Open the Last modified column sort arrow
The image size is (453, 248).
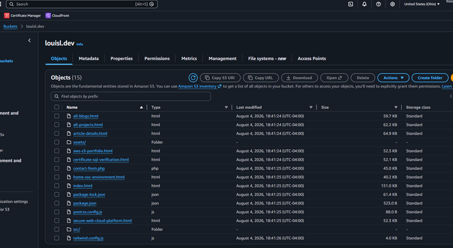(311, 107)
